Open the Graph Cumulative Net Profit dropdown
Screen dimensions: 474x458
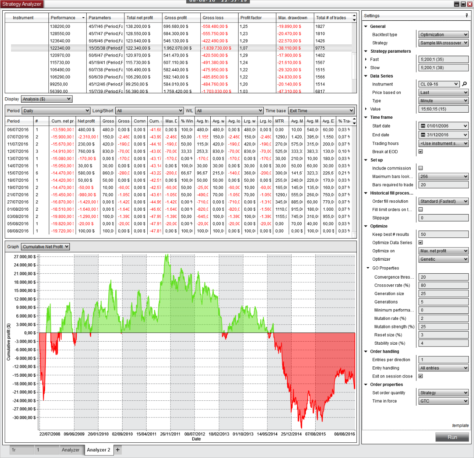(x=45, y=247)
